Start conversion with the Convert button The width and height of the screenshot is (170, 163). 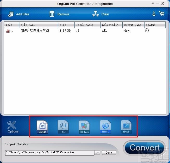click(x=144, y=148)
